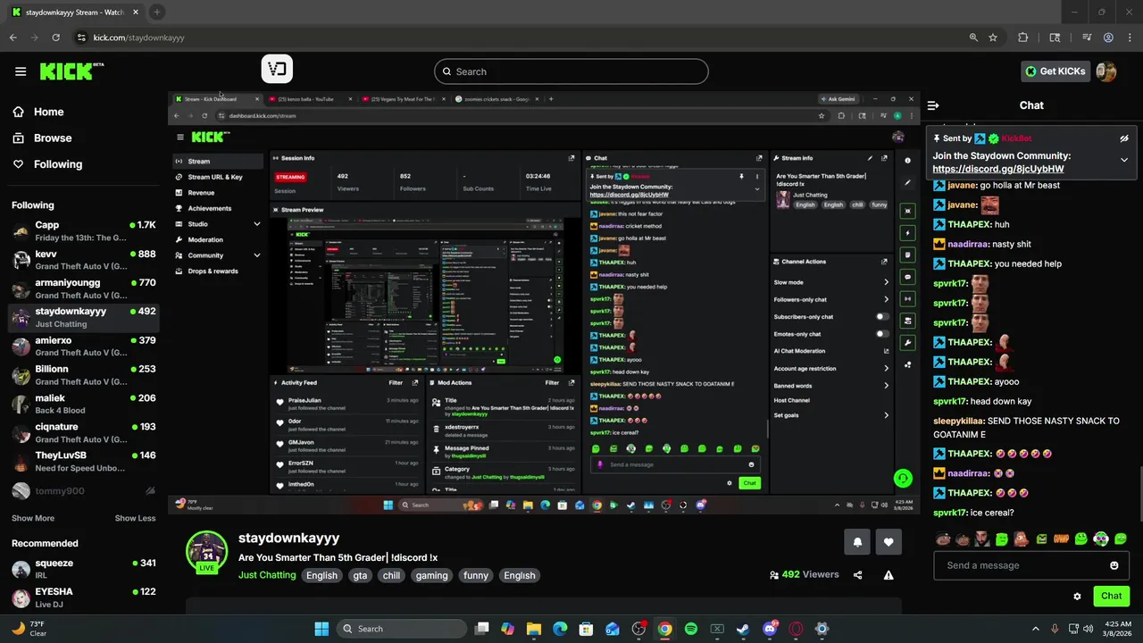Screen dimensions: 1143x643
Task: Click the stream video player
Action: coord(544,303)
